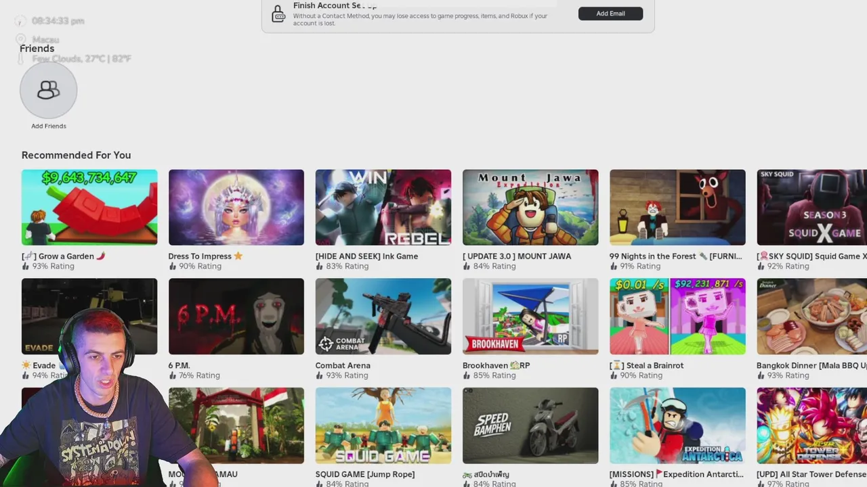Open the Dress To Impress thumbnail
Viewport: 867px width, 487px height.
[x=236, y=207]
